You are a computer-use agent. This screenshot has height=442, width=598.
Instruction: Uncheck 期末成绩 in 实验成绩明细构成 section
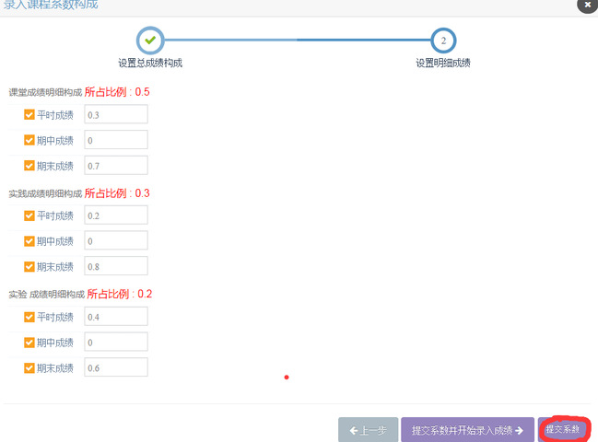click(29, 367)
